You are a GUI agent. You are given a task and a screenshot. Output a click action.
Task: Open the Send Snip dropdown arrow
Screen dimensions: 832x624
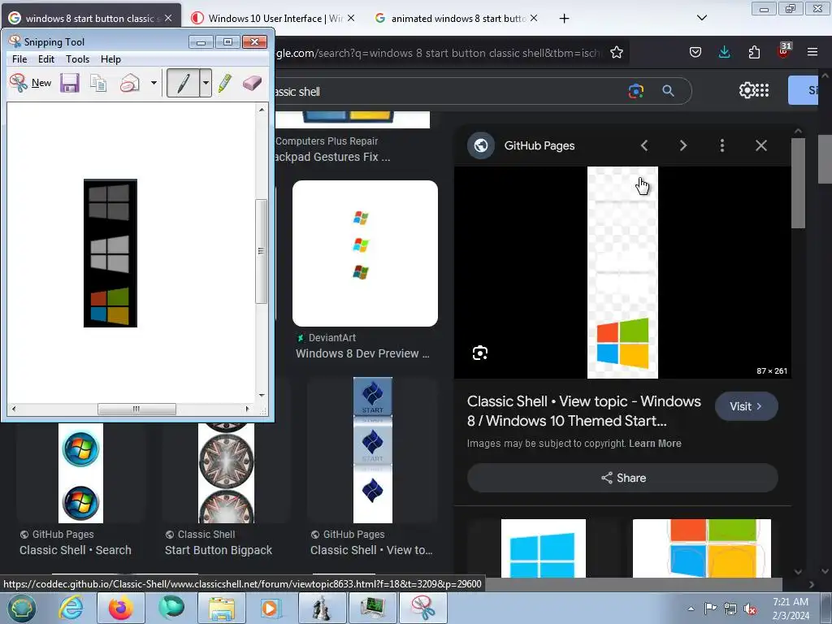tap(154, 83)
